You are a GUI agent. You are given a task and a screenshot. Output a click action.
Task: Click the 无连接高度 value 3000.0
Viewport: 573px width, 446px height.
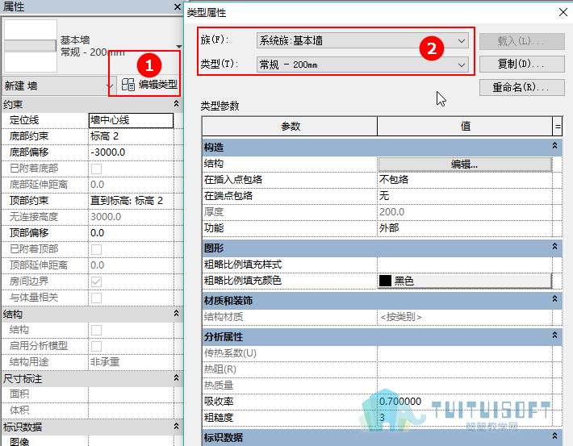[x=132, y=217]
